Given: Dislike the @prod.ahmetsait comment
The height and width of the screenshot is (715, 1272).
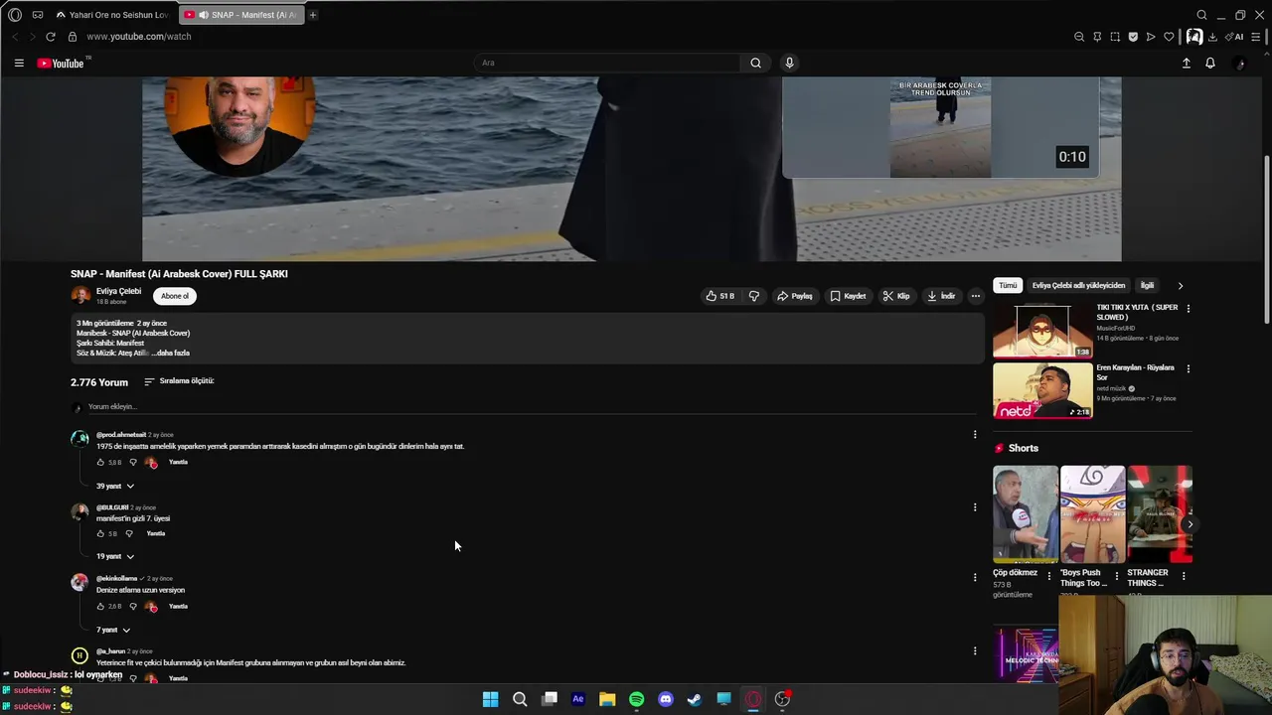Looking at the screenshot, I should [x=133, y=462].
